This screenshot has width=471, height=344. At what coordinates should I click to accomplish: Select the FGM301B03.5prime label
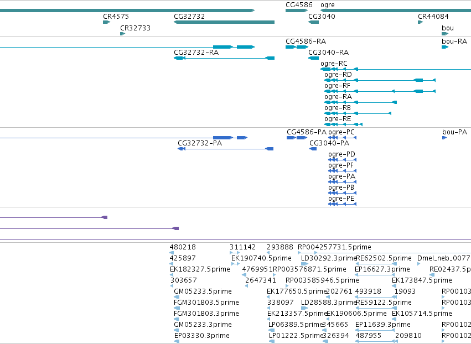206,303
